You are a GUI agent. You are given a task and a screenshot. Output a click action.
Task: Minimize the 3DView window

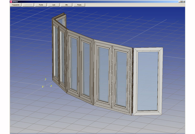(x=179, y=2)
